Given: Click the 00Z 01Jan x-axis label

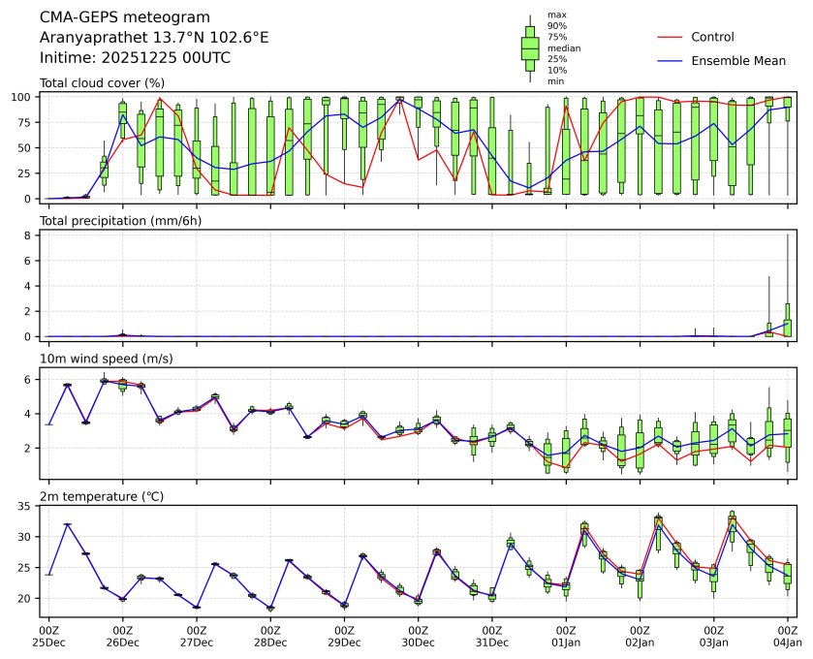Looking at the screenshot, I should [566, 637].
